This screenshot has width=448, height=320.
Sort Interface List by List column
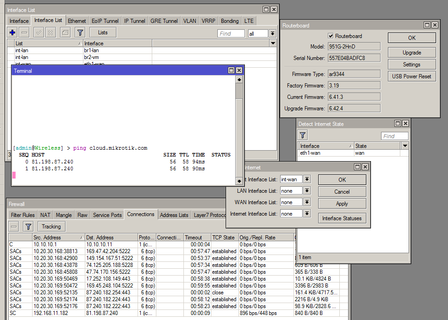pos(49,43)
